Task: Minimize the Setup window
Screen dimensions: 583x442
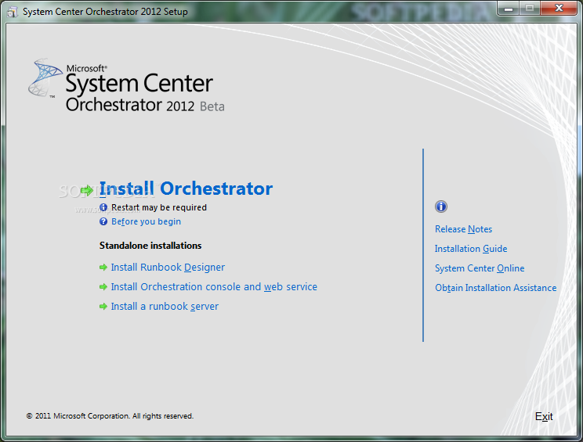Action: tap(509, 8)
